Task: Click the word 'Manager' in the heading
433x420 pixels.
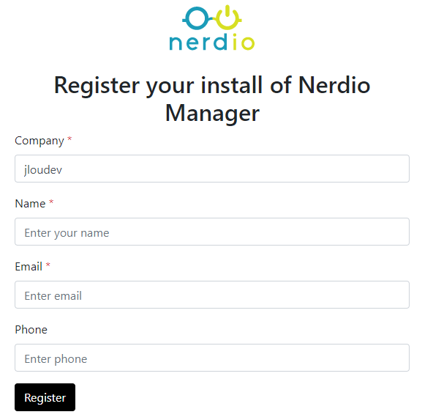Action: click(x=212, y=114)
